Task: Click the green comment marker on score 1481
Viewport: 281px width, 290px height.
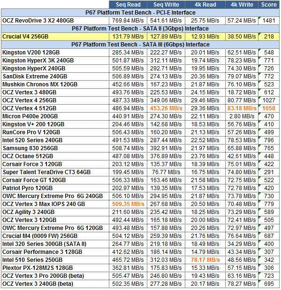Action: (259, 18)
